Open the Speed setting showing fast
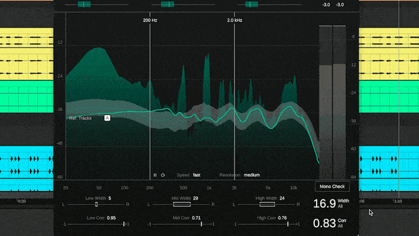The height and width of the screenshot is (236, 419). (197, 175)
